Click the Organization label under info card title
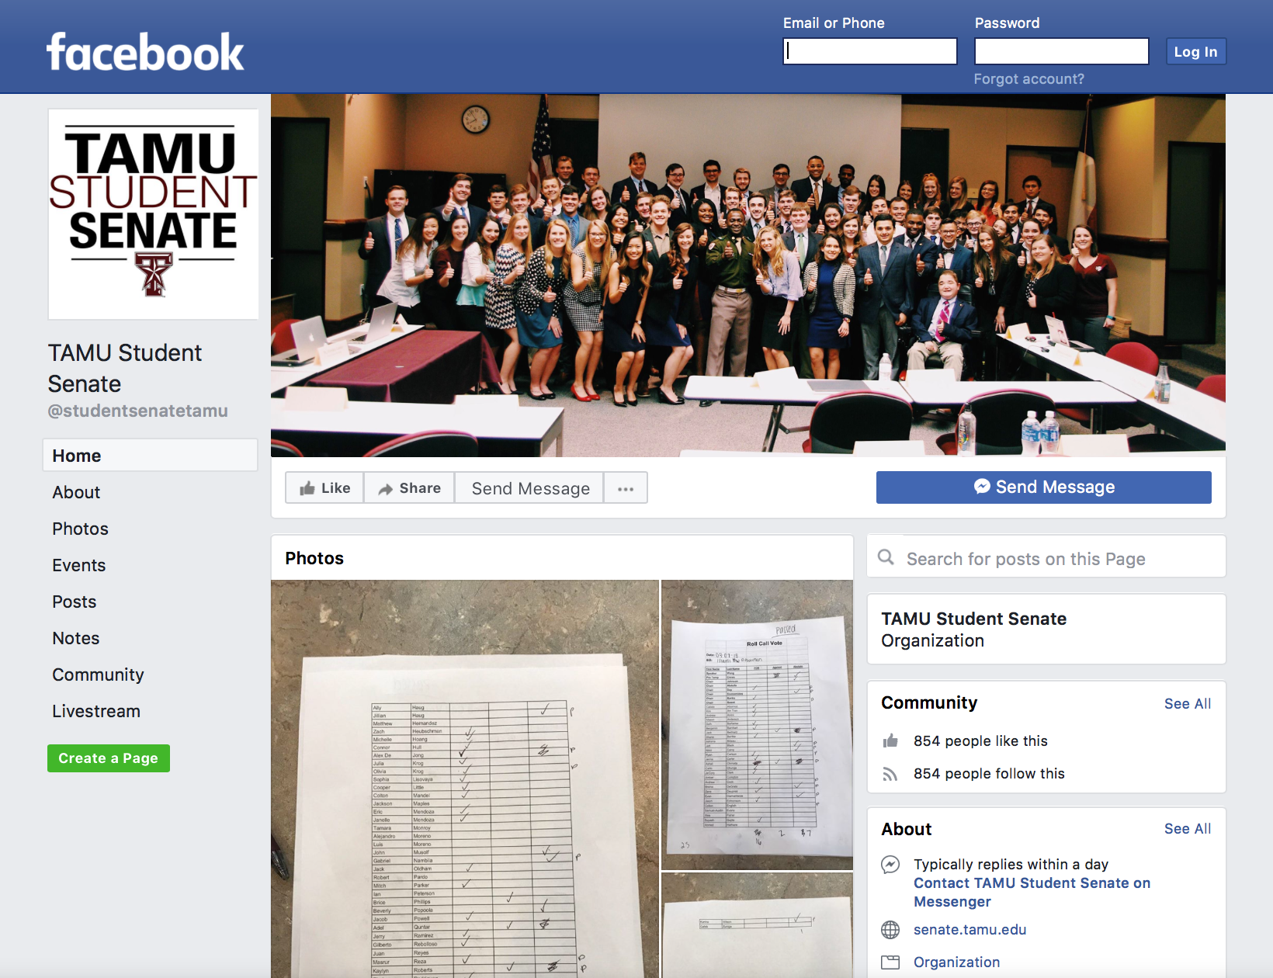Viewport: 1273px width, 978px height. click(x=932, y=641)
